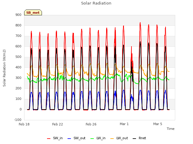Click the 500 y-axis tick label
This screenshot has height=144, width=193.
[18, 57]
